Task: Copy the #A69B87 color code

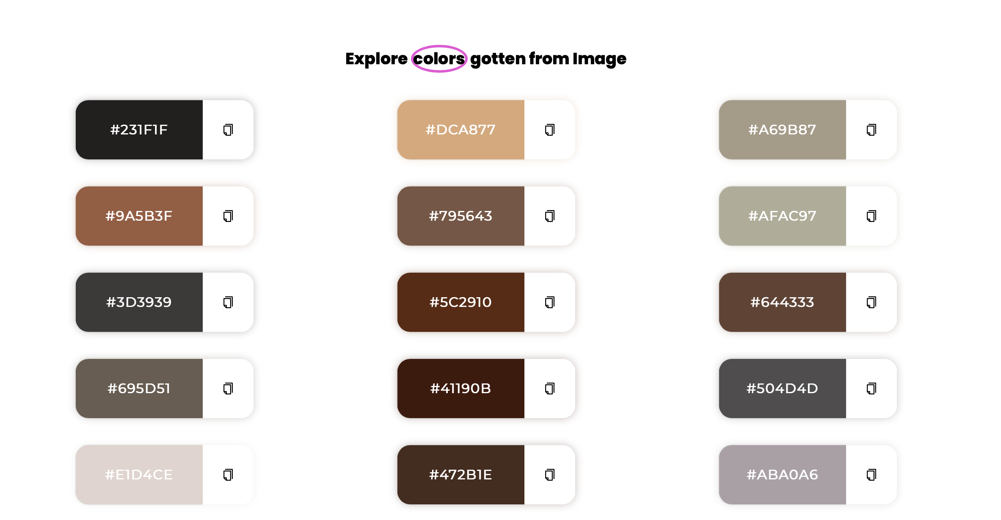Action: (871, 130)
